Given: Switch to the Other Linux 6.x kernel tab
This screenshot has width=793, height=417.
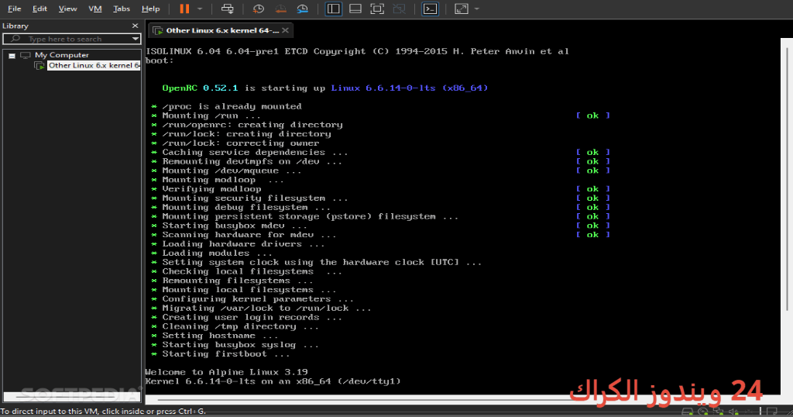Looking at the screenshot, I should pos(222,30).
